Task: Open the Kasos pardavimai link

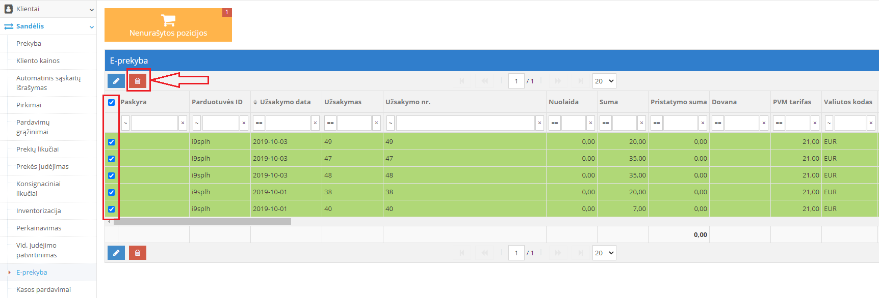Action: [x=43, y=289]
